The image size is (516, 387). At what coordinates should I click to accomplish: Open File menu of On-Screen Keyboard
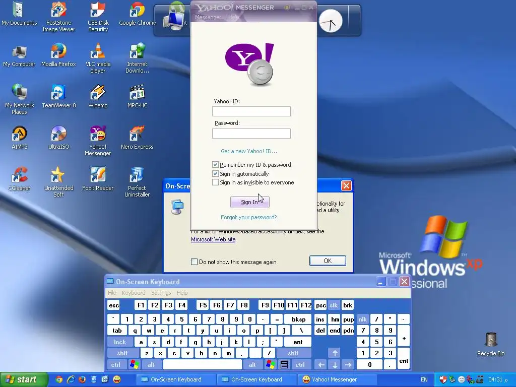(112, 293)
